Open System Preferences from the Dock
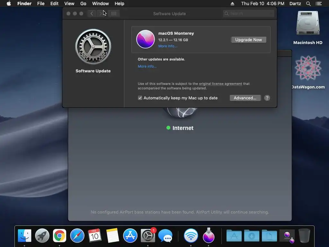Viewport: 329px width, 247px height. pos(148,236)
